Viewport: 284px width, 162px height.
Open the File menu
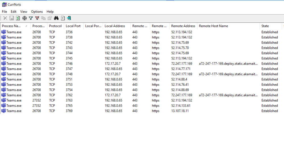pos(5,12)
